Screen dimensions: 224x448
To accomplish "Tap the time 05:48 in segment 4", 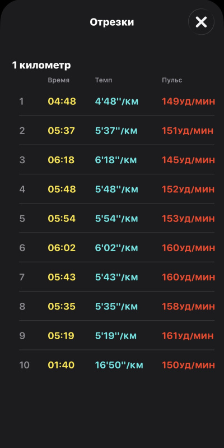I will tap(62, 190).
